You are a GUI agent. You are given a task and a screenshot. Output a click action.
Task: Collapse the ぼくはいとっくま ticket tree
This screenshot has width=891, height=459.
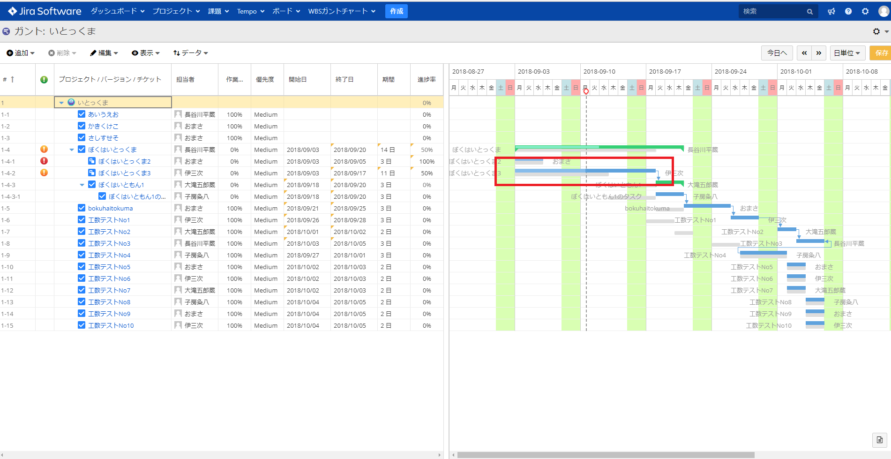point(72,150)
